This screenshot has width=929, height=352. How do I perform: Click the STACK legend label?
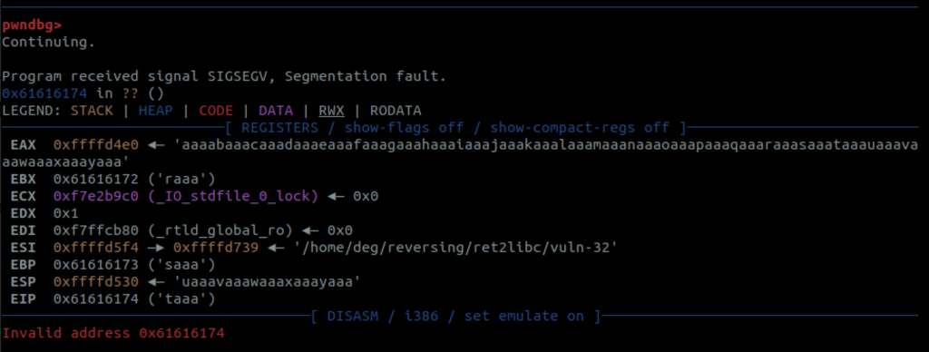coord(92,111)
